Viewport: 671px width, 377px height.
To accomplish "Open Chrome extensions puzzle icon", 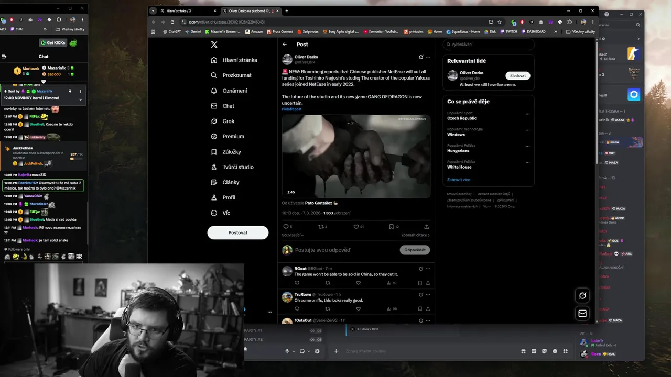I will [x=570, y=22].
